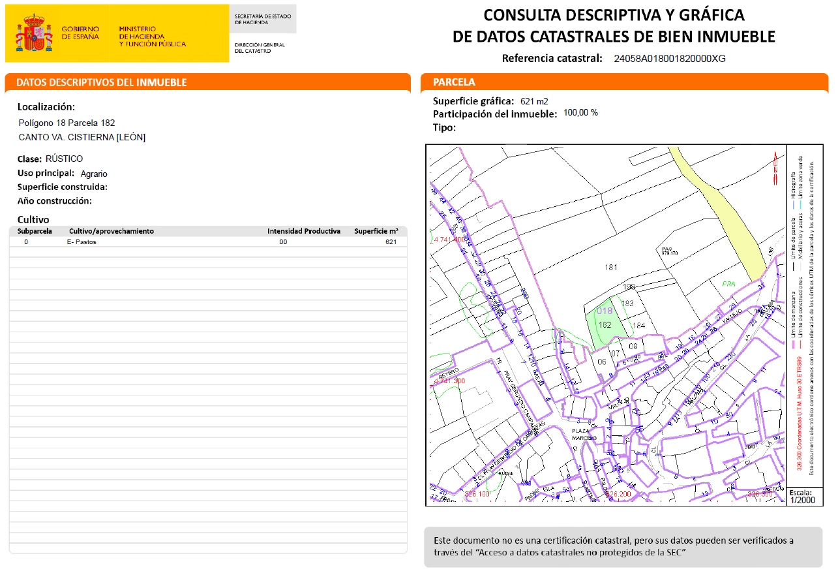Click the parcel label '181' on the map
Screen dimensions: 838x575
pyautogui.click(x=611, y=267)
